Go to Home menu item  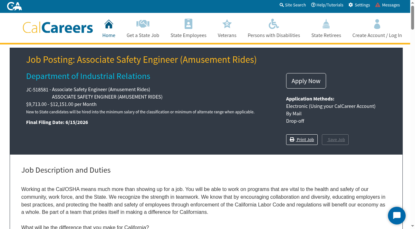pyautogui.click(x=109, y=35)
